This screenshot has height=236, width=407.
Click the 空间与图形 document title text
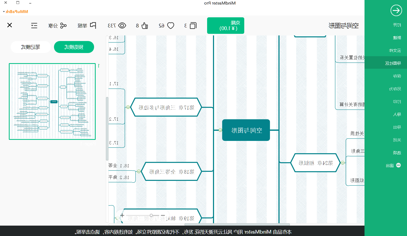[344, 26]
